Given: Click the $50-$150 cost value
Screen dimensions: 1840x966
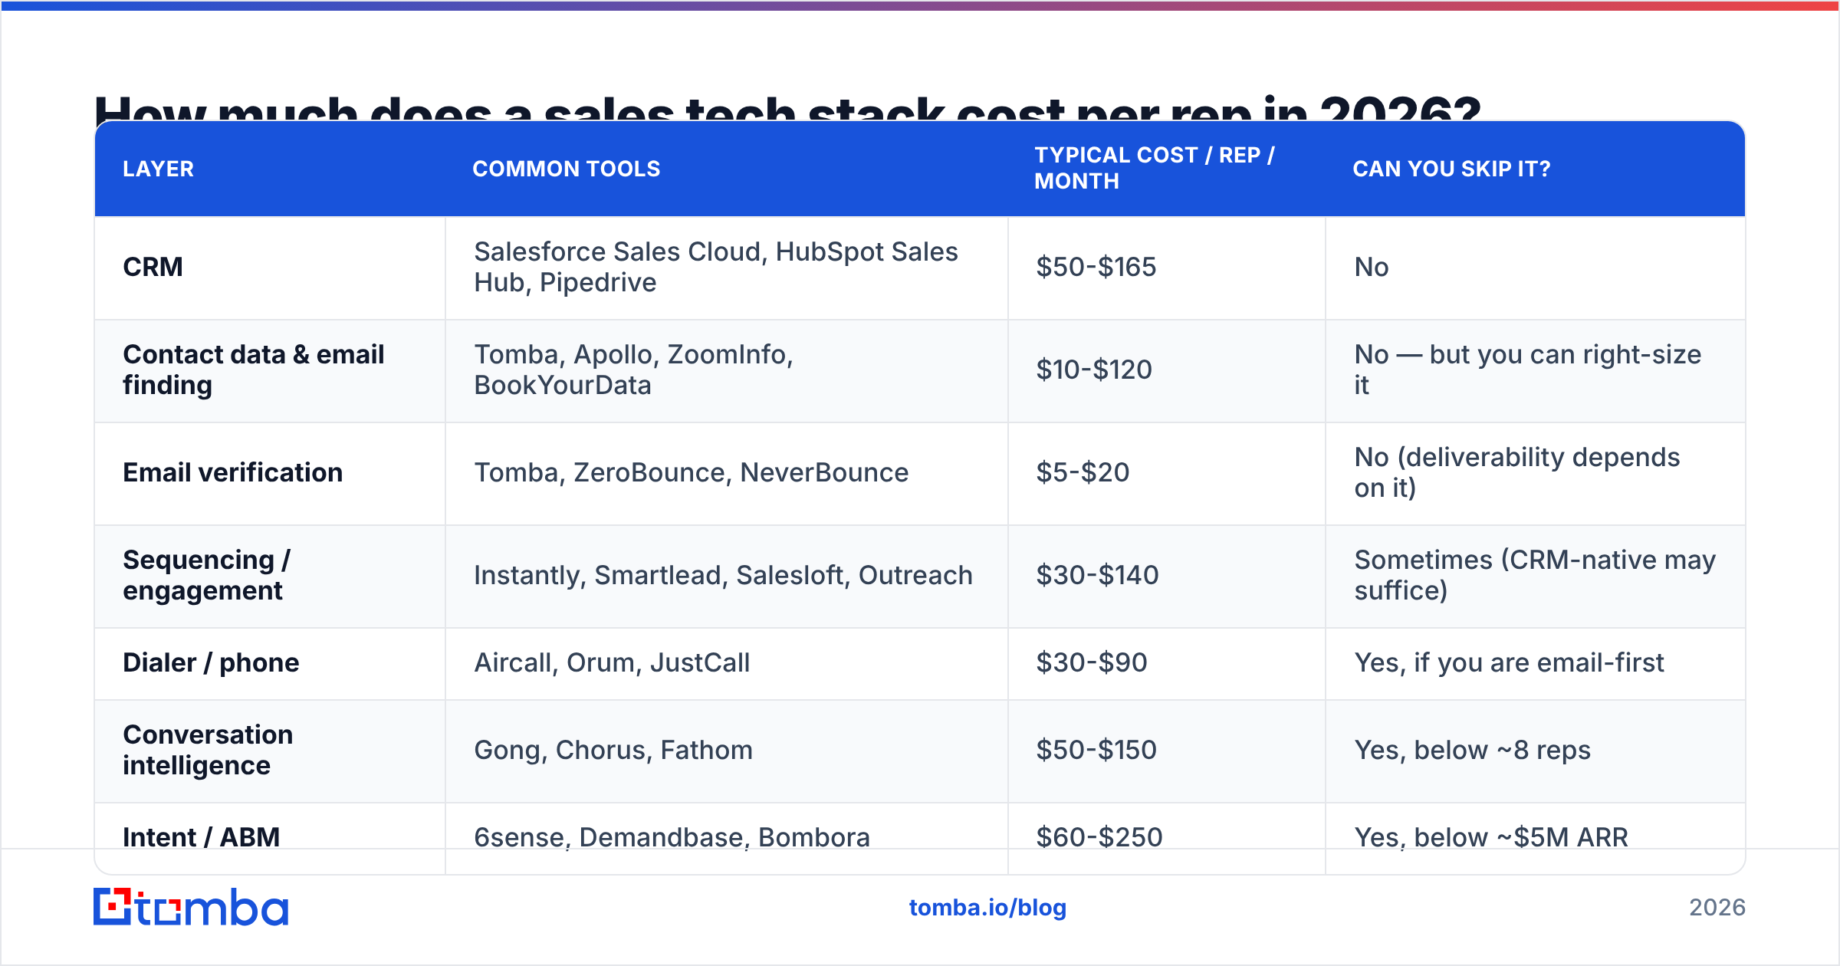Looking at the screenshot, I should tap(1096, 750).
